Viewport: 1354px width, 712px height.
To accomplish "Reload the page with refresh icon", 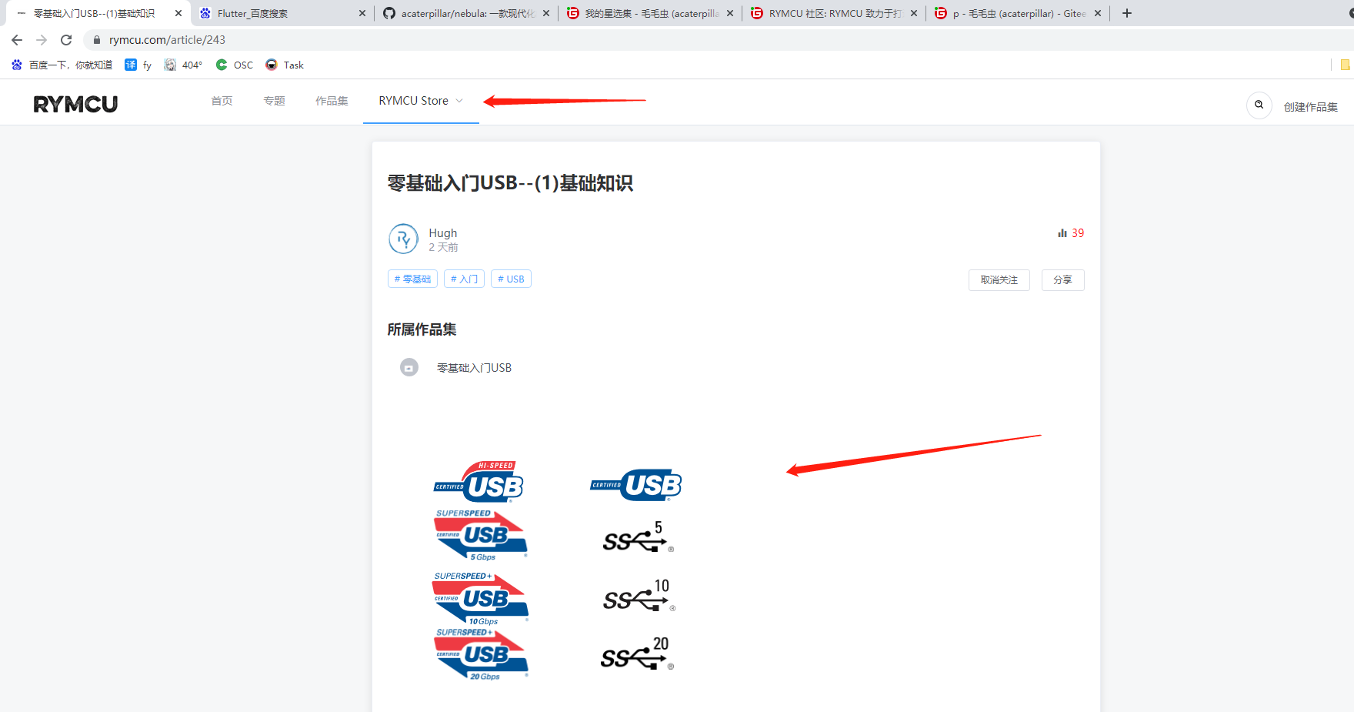I will click(66, 40).
